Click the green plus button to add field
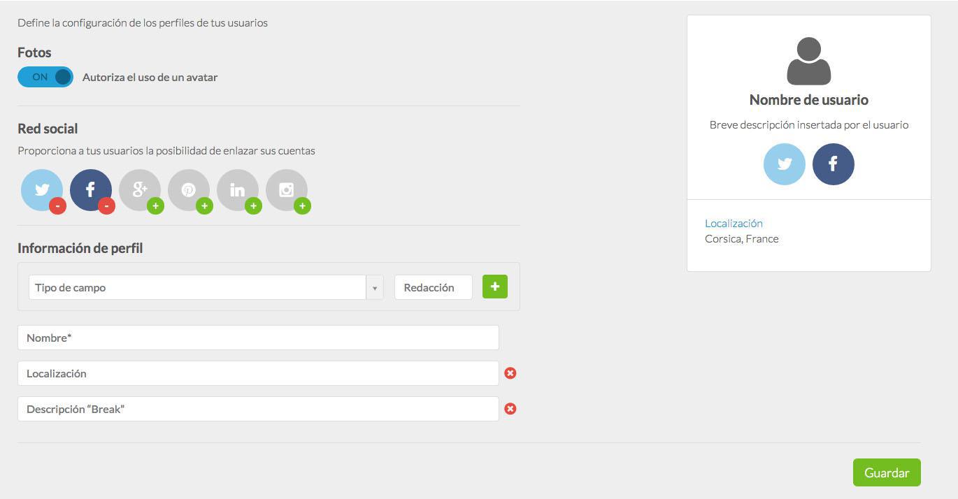This screenshot has height=499, width=958. (495, 287)
